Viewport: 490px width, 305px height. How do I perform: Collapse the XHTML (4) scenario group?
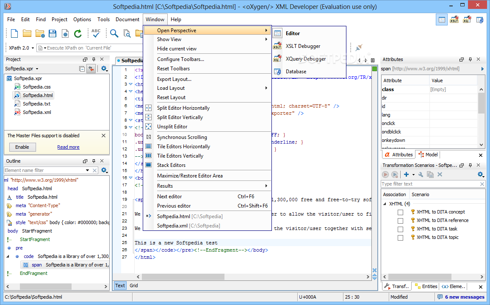click(x=385, y=204)
